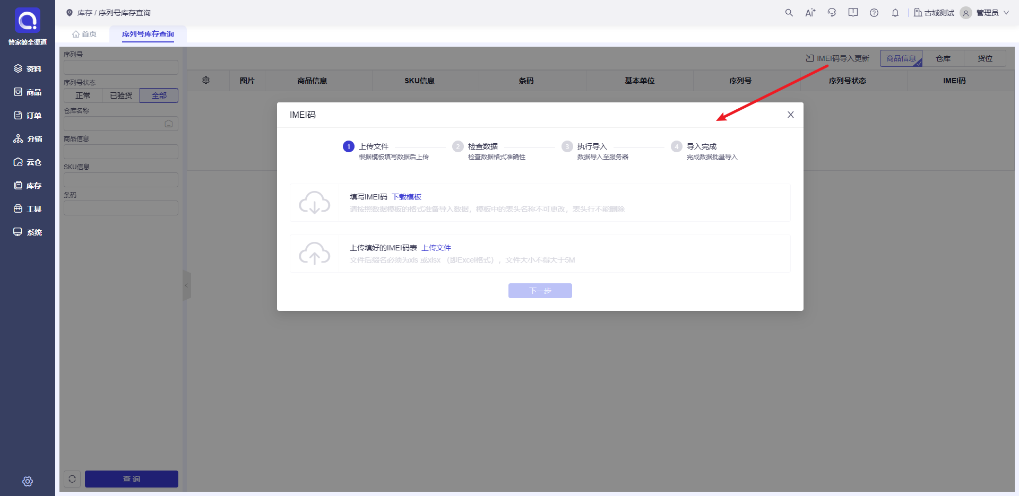
Task: Open the 分销 sidebar menu
Action: [x=28, y=138]
